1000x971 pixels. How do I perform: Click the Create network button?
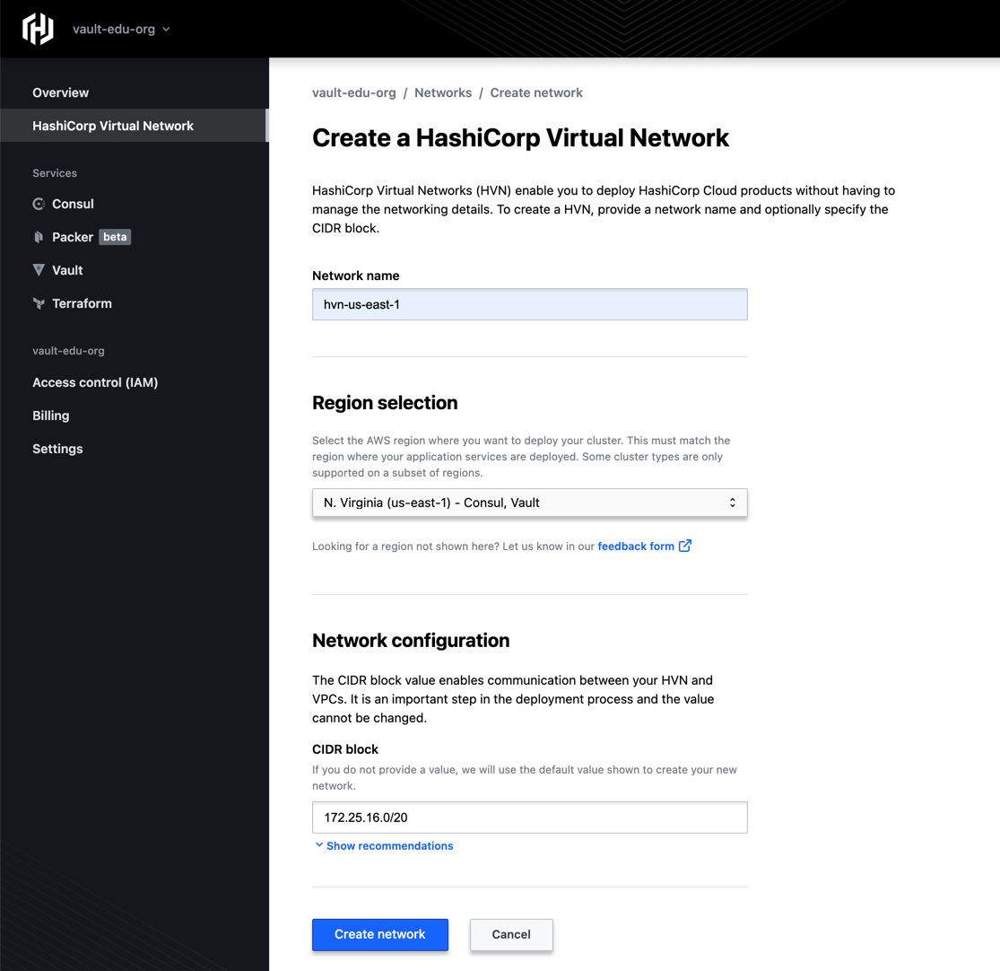[380, 934]
